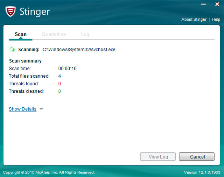This screenshot has height=177, width=224.
Task: Click the Stinger title text
Action: pos(35,11)
